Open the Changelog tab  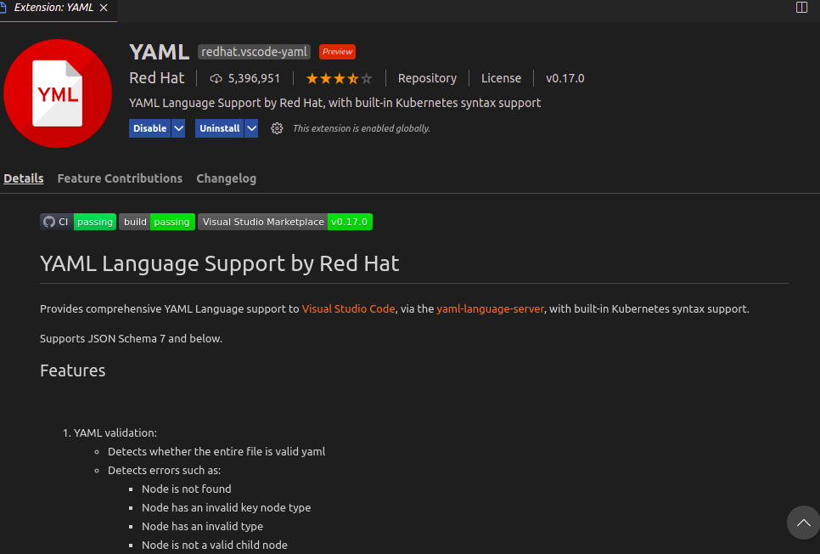(227, 178)
